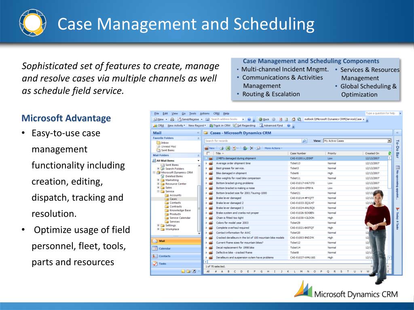Viewport: 414px width, 310px height.
Task: Expand row 'Average order shipment time'
Action: click(x=207, y=163)
